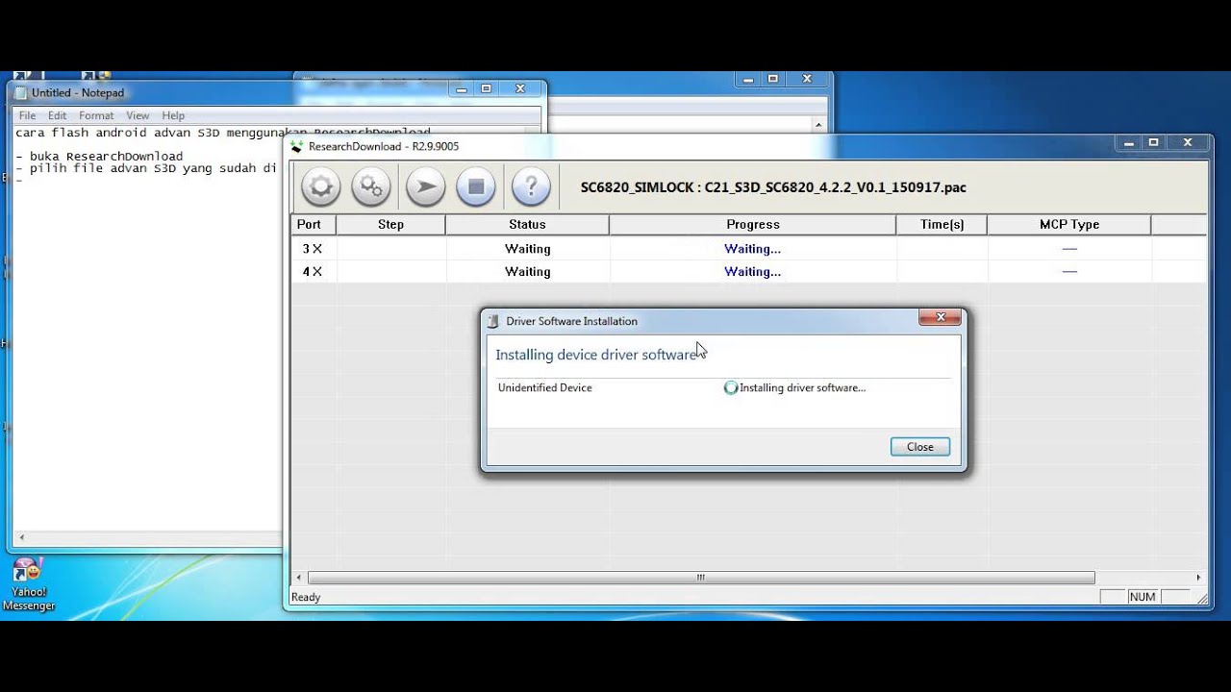Click the Progress column header

point(753,224)
